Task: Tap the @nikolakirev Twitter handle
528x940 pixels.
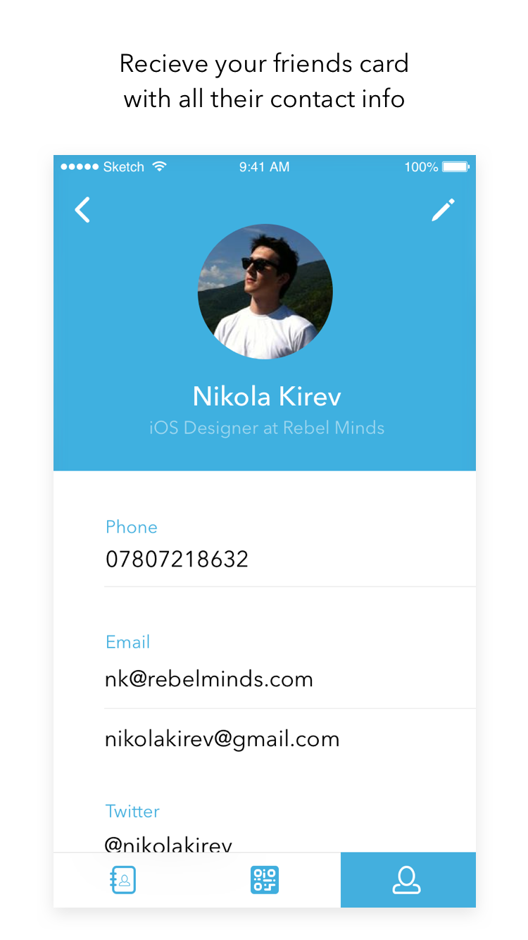Action: (x=168, y=843)
